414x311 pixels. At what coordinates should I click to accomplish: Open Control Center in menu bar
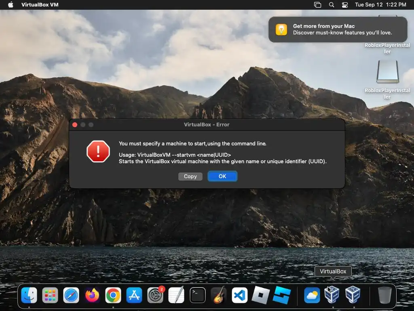point(345,4)
